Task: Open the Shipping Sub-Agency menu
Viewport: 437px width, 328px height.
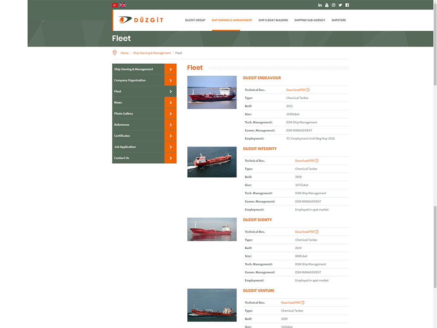Action: [310, 20]
